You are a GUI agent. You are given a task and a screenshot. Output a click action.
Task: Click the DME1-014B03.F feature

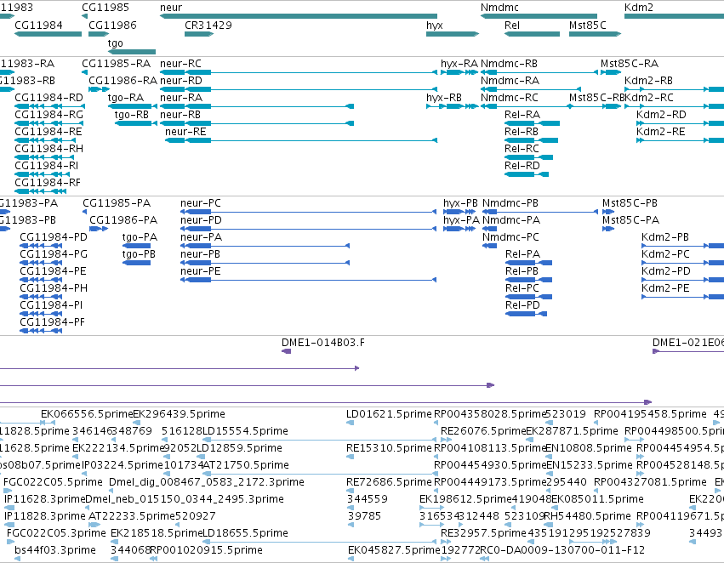pyautogui.click(x=286, y=351)
